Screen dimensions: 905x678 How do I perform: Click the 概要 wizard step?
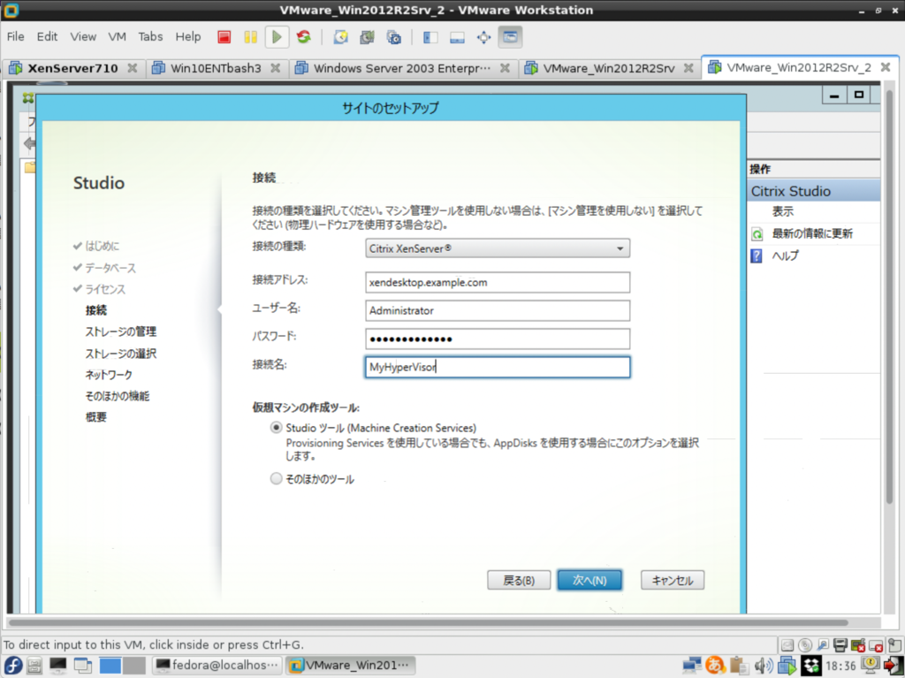point(95,417)
